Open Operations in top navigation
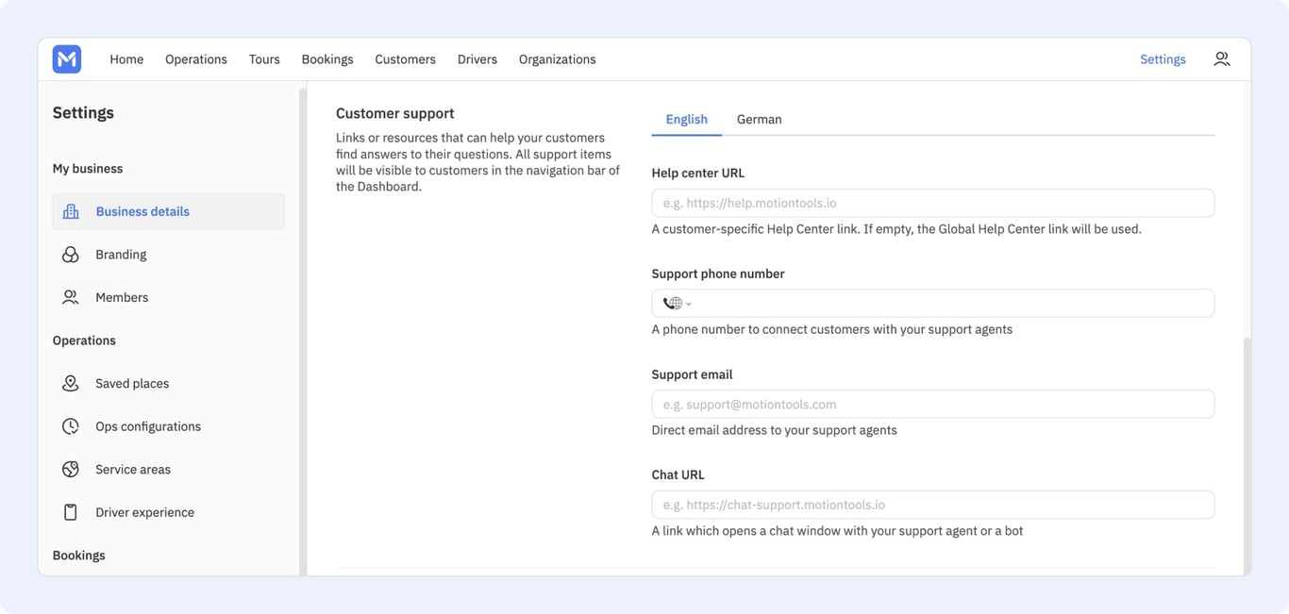 point(196,59)
